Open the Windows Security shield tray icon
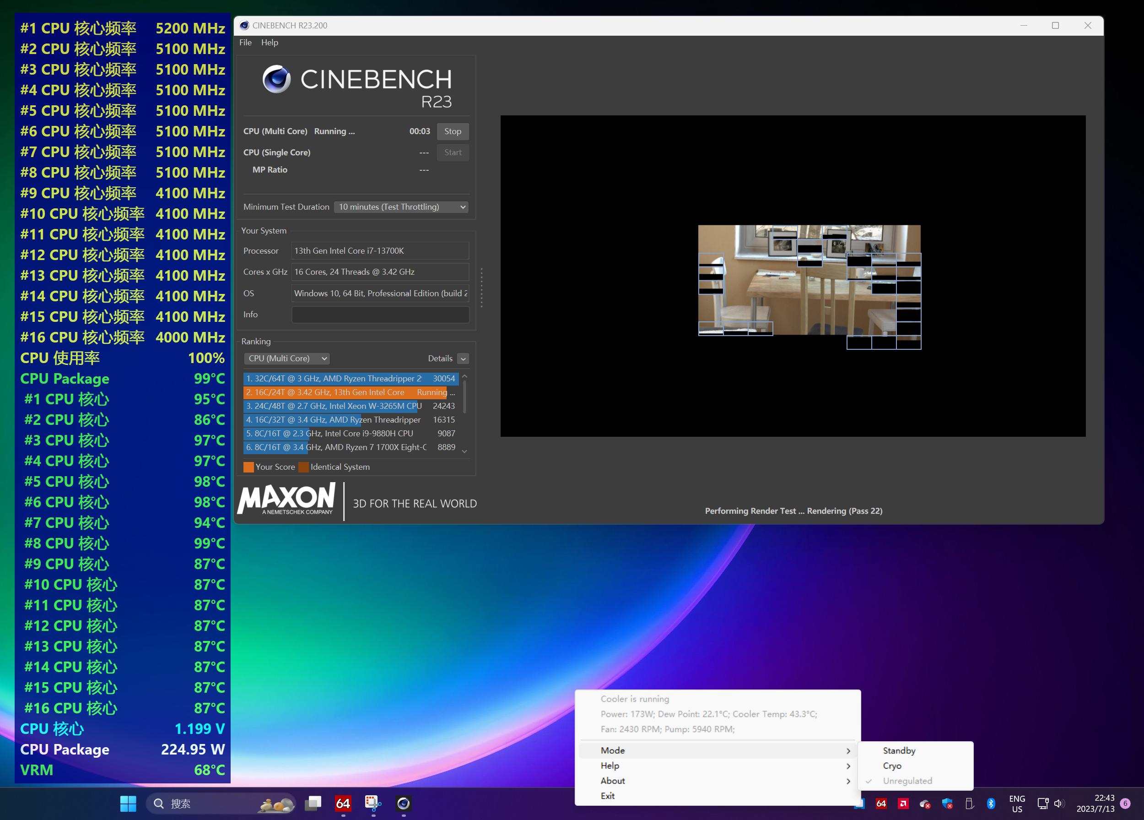This screenshot has width=1144, height=820. pyautogui.click(x=947, y=804)
